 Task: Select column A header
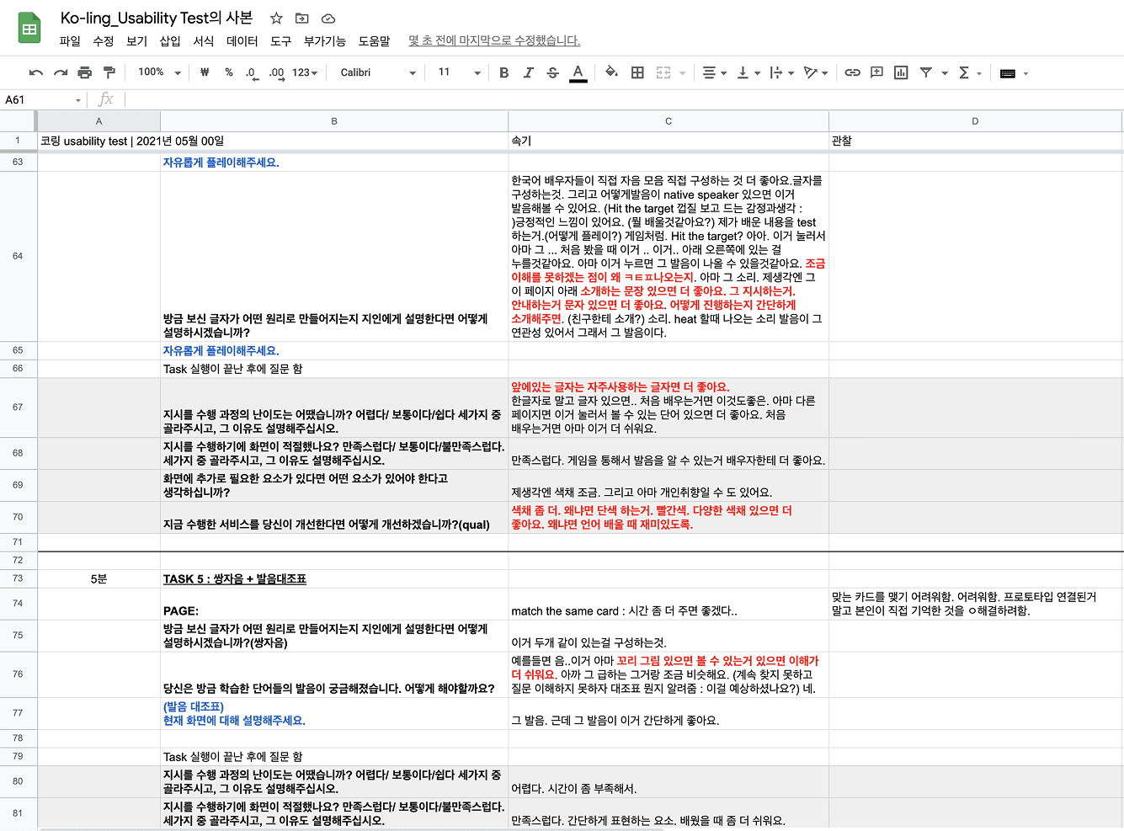(99, 121)
